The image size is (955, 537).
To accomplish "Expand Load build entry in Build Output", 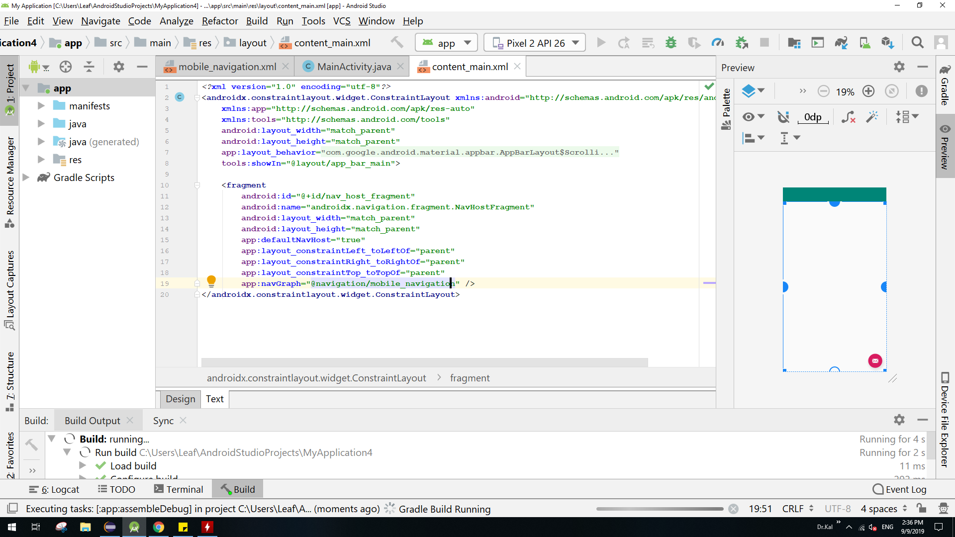I will coord(83,465).
